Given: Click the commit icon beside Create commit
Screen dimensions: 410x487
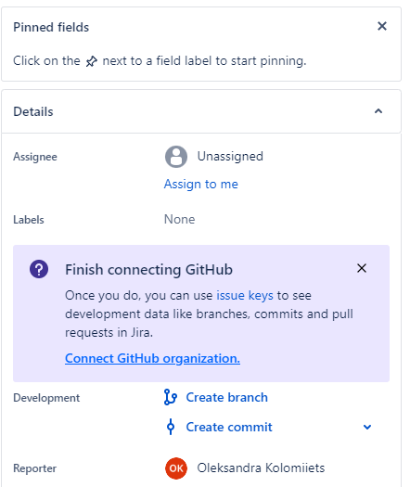Looking at the screenshot, I should coord(171,427).
